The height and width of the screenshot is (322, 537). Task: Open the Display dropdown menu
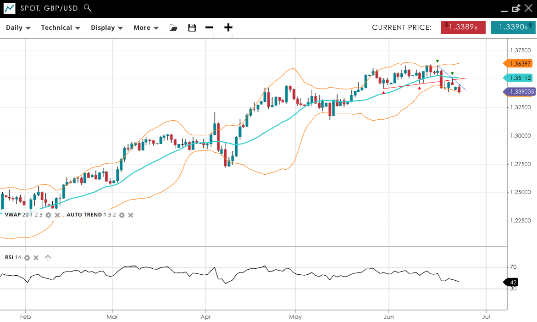(107, 28)
